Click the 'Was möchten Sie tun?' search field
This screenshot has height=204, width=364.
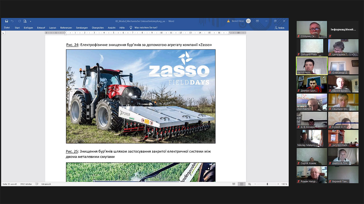coord(146,28)
